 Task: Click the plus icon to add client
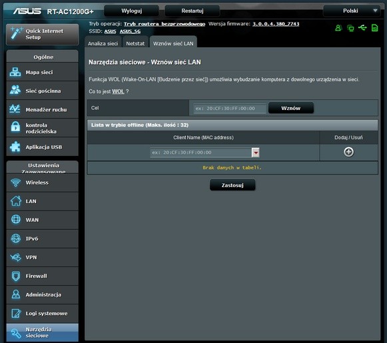pos(348,152)
